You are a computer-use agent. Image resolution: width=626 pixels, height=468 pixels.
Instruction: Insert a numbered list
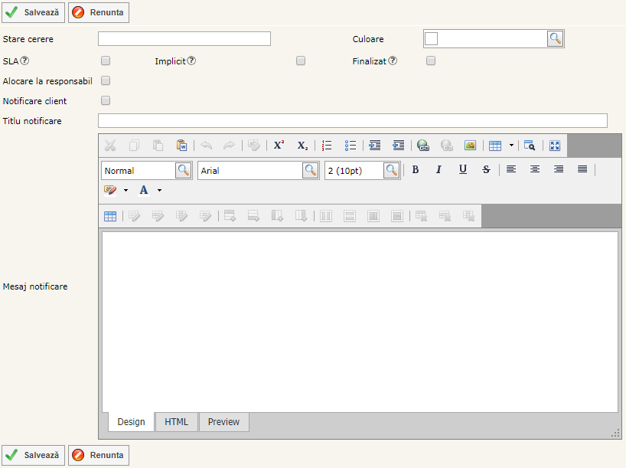point(327,146)
